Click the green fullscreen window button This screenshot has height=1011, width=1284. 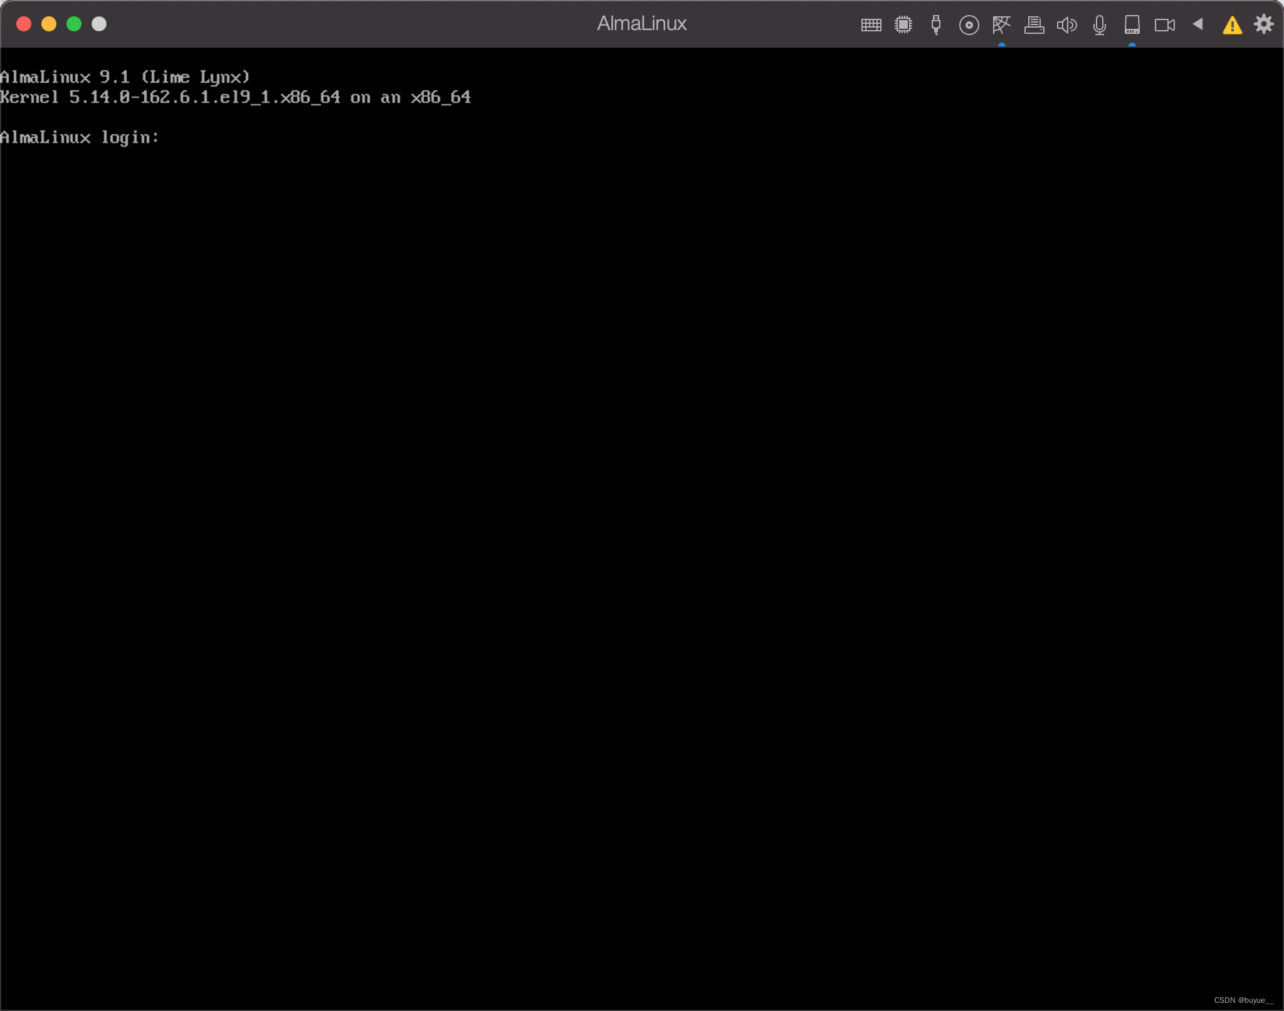pos(74,24)
